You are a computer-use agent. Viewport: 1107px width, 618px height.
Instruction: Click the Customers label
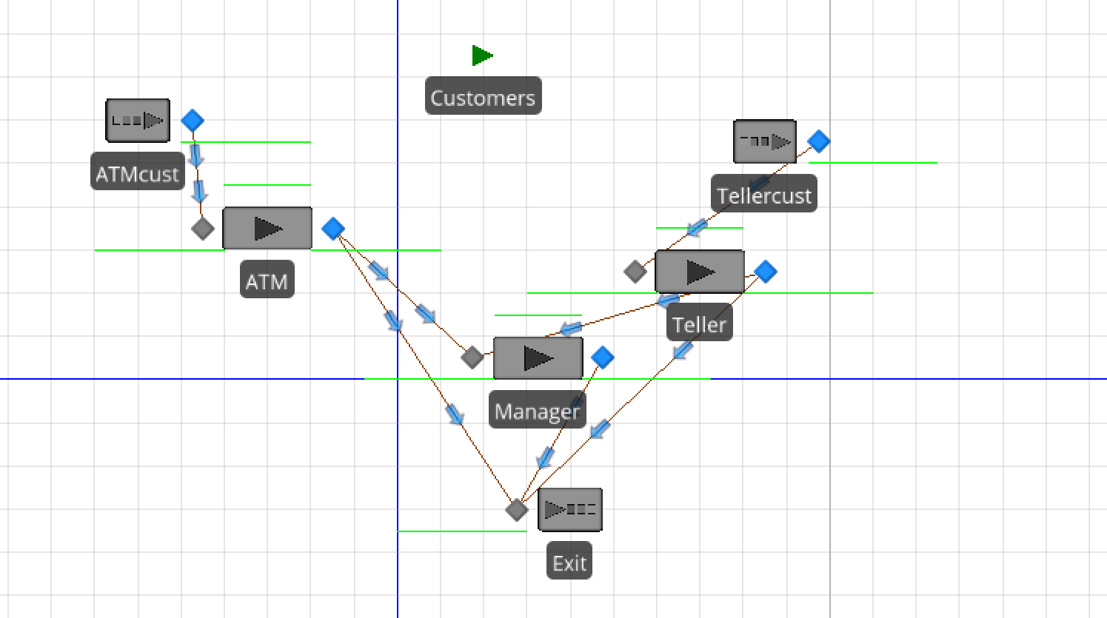click(x=483, y=96)
